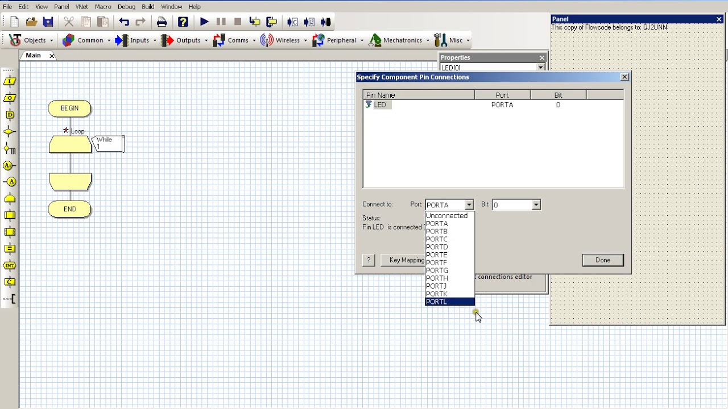The width and height of the screenshot is (728, 409).
Task: Open the Build menu
Action: (148, 7)
